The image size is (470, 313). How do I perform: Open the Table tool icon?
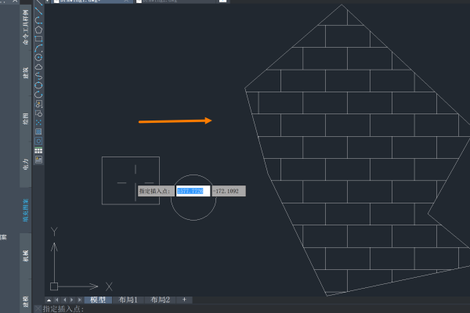pyautogui.click(x=38, y=150)
